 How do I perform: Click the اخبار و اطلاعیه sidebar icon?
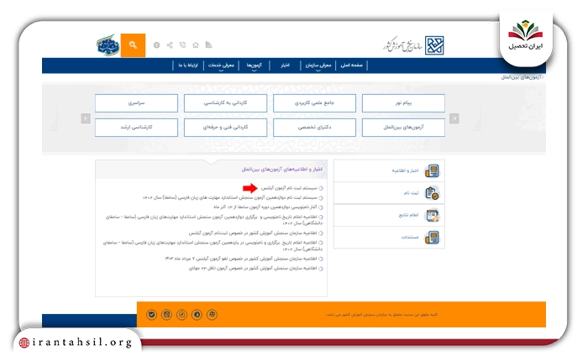coord(432,171)
